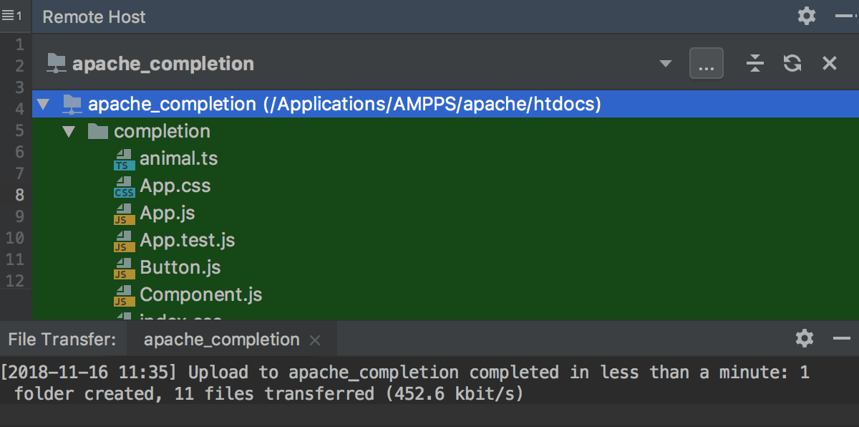
Task: Click the Button.js JavaScript file icon
Action: [x=124, y=267]
